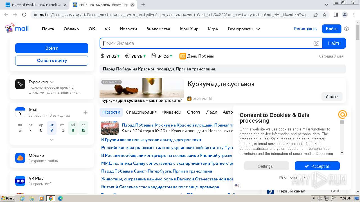Screen dimensions: 360x202
Task: Open Microsoft Edge from the taskbar
Action: click(x=60, y=198)
